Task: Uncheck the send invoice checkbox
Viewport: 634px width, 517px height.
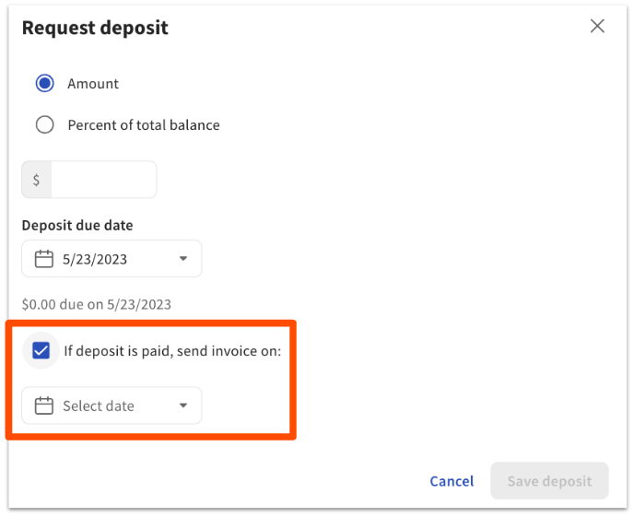Action: click(41, 350)
